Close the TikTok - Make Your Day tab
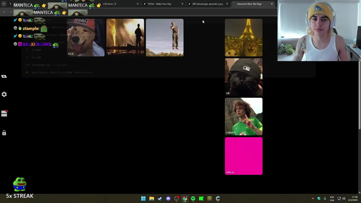Image resolution: width=361 pixels, height=203 pixels. pyautogui.click(x=182, y=4)
